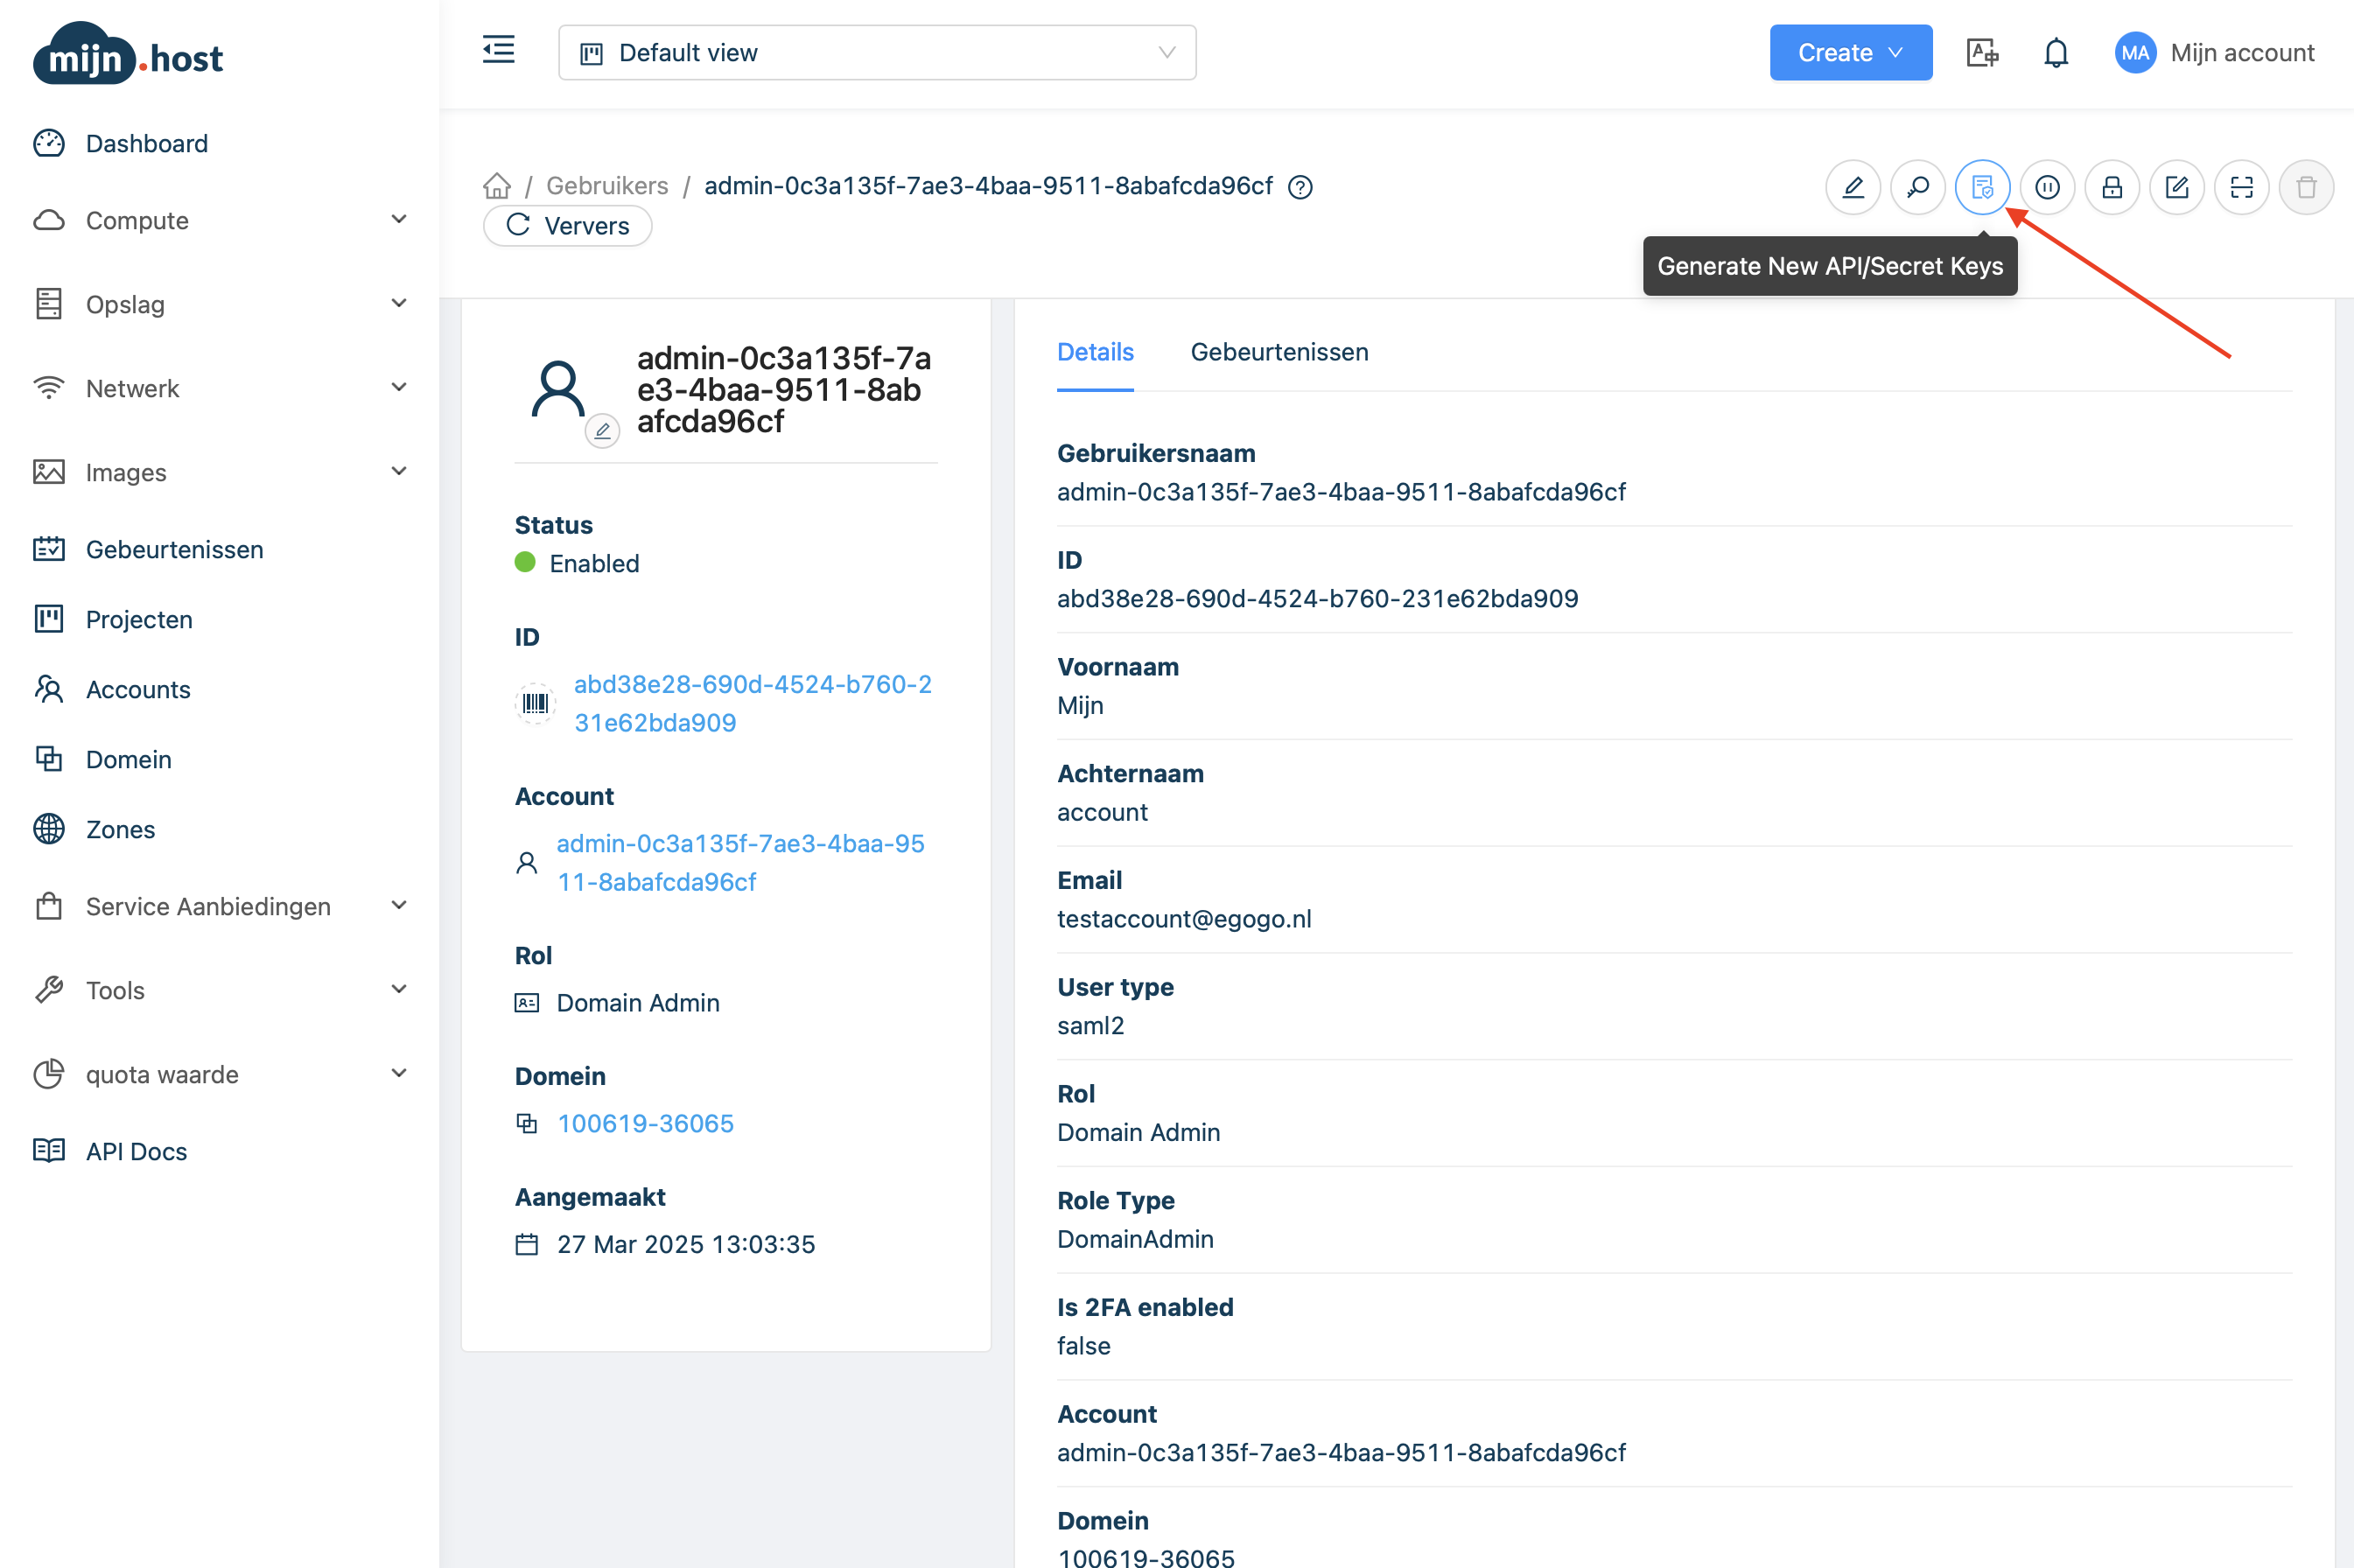Click the Ververs refresh button

click(567, 226)
